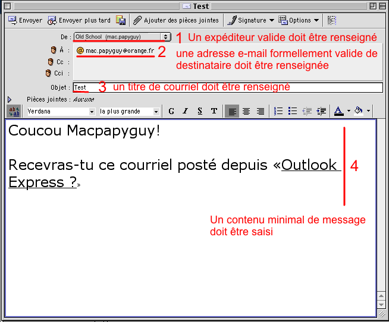The height and width of the screenshot is (322, 389).
Task: Click the background color paint bucket
Action: 359,111
